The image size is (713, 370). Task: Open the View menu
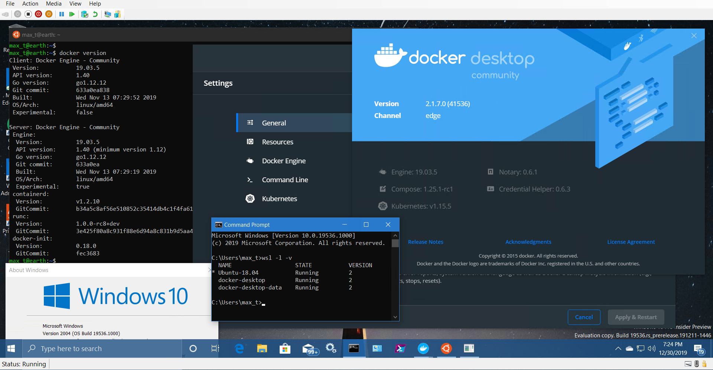75,4
